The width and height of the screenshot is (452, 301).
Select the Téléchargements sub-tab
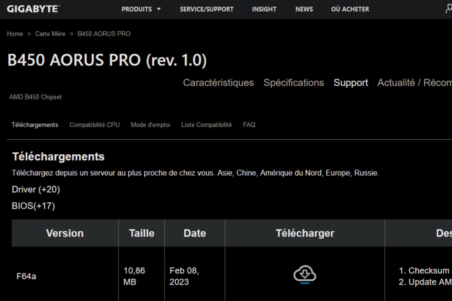click(35, 125)
